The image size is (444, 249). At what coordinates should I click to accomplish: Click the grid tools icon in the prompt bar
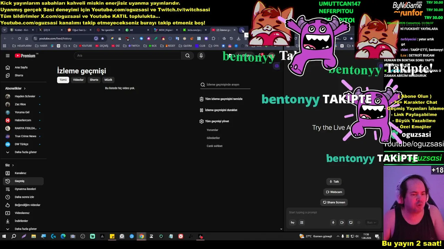[x=302, y=223]
